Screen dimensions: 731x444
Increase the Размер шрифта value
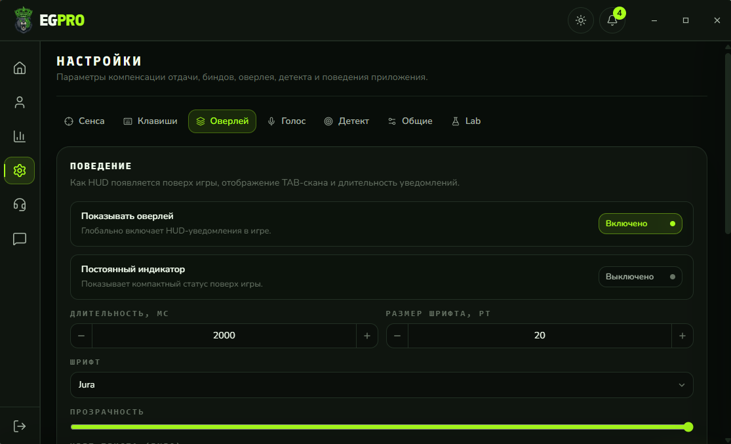[682, 336]
